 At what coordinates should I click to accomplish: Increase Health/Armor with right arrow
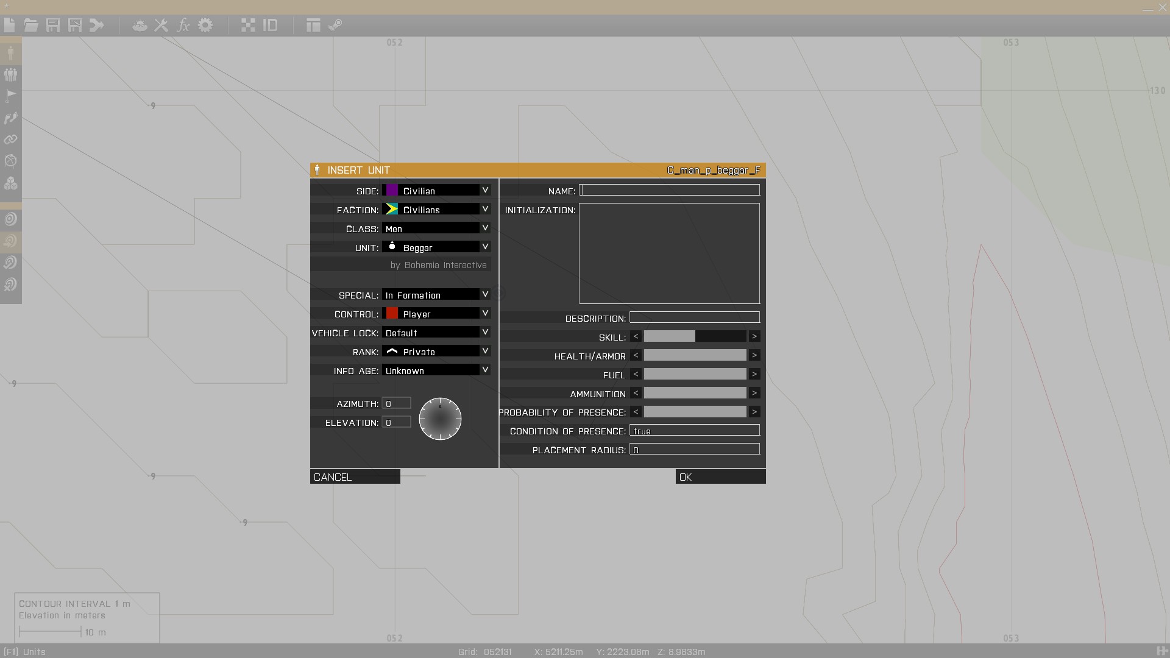[754, 355]
